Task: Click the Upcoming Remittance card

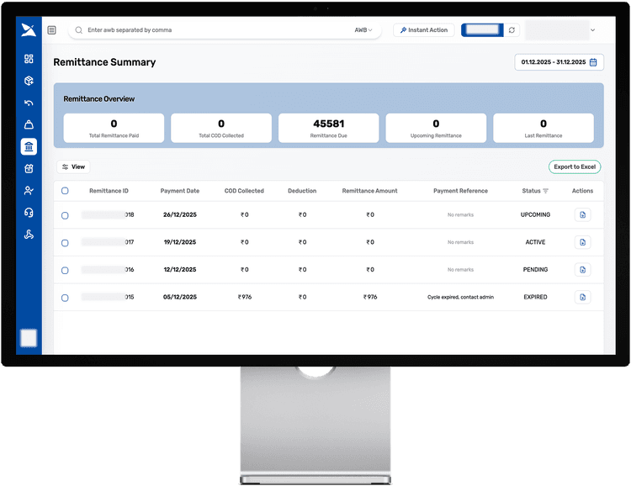Action: 436,128
